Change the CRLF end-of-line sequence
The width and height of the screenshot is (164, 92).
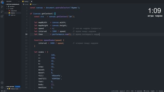132,91
